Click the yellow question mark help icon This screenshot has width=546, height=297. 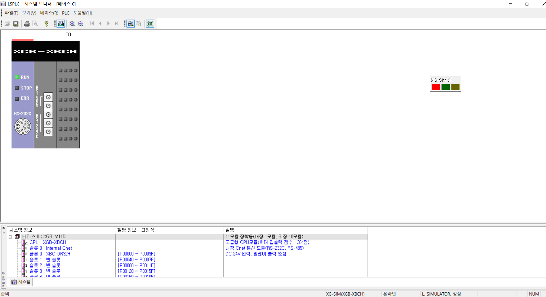46,24
